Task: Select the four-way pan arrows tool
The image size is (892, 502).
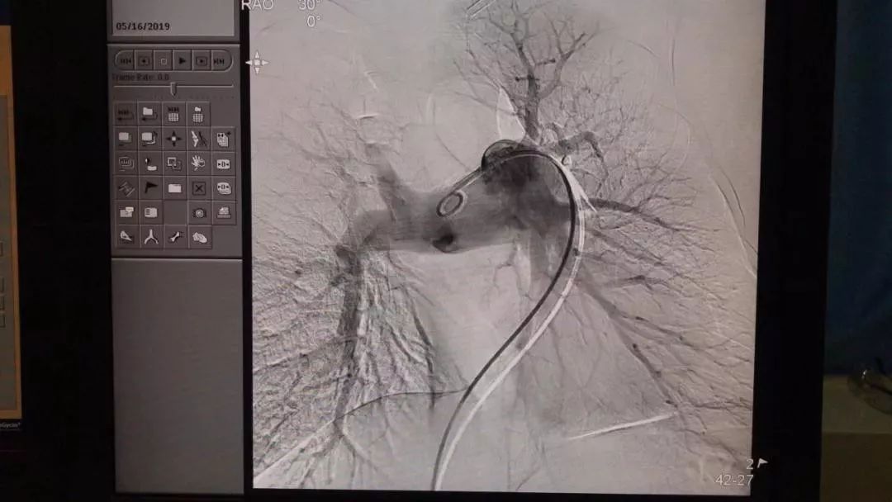Action: coord(173,139)
